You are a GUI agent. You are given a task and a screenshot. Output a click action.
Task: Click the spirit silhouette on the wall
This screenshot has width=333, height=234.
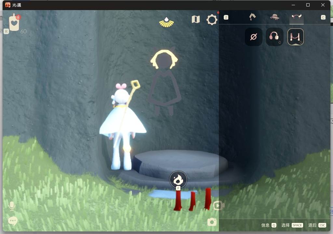164,82
